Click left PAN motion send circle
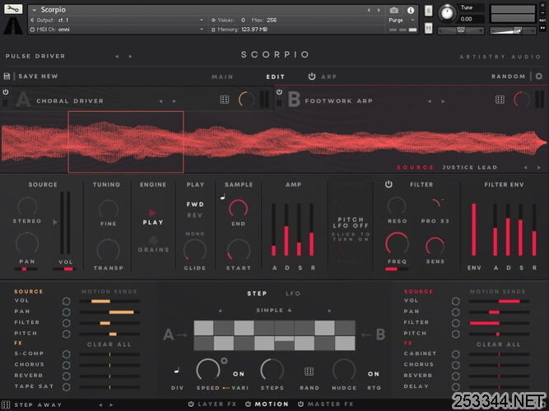This screenshot has height=411, width=549. (x=66, y=312)
